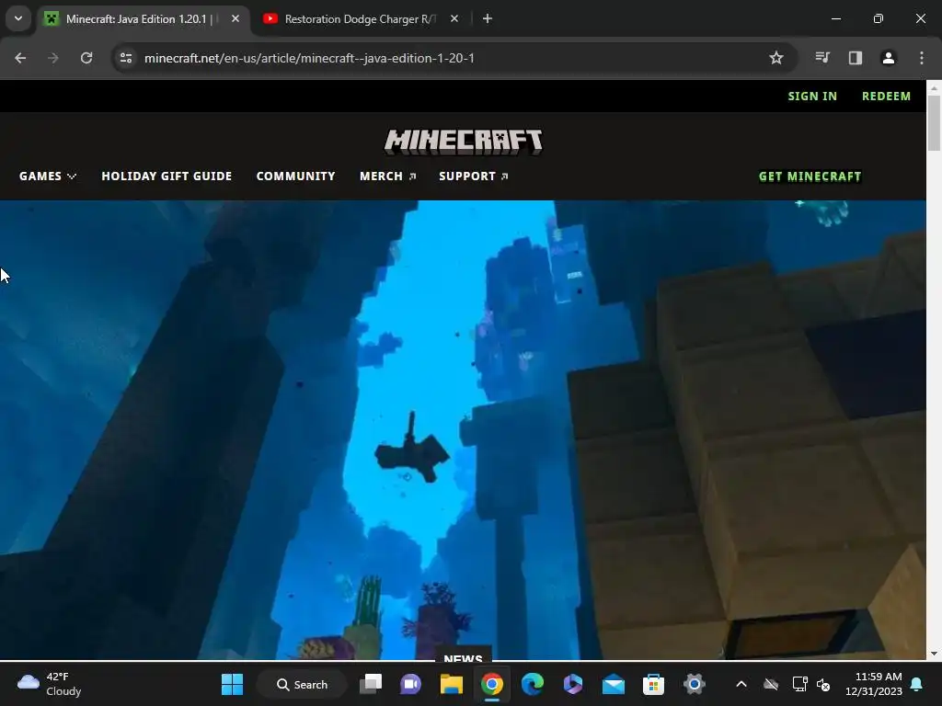942x706 pixels.
Task: Open the notifications bell icon
Action: pos(917,684)
